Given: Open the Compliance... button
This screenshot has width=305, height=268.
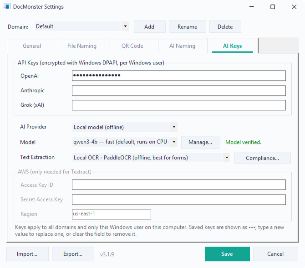Looking at the screenshot, I should coord(262,158).
